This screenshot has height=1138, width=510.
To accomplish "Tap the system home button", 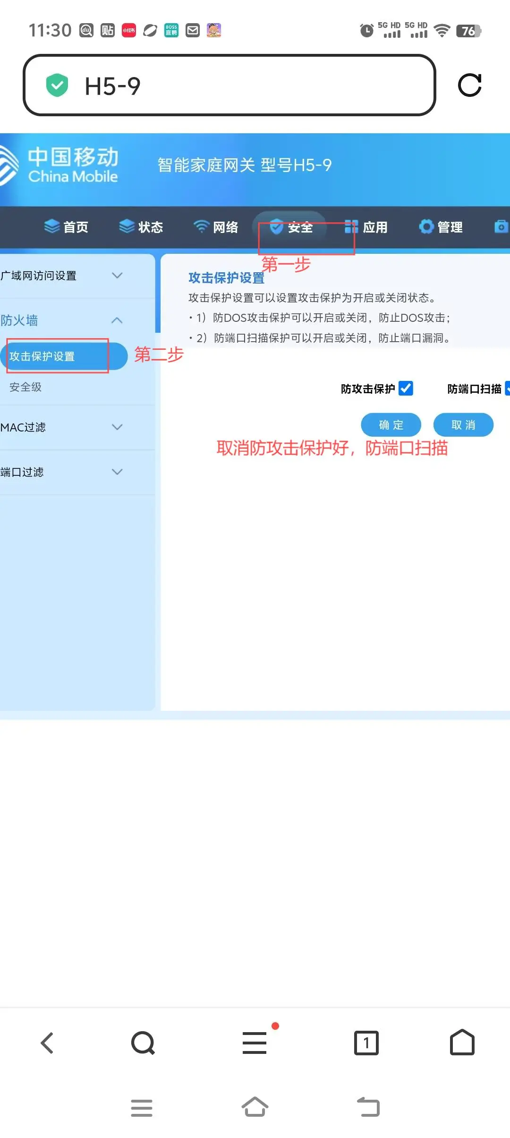I will pos(255,1106).
